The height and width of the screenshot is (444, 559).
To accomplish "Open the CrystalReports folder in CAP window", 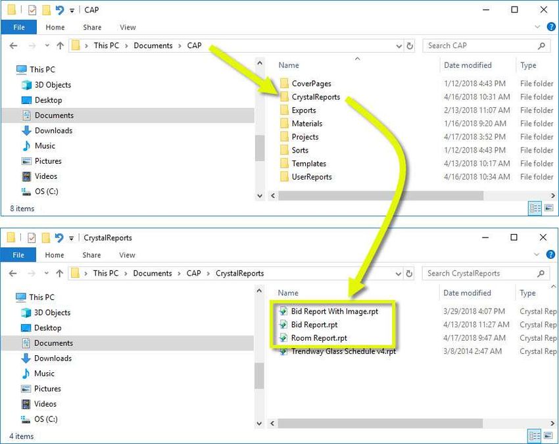I will (316, 97).
